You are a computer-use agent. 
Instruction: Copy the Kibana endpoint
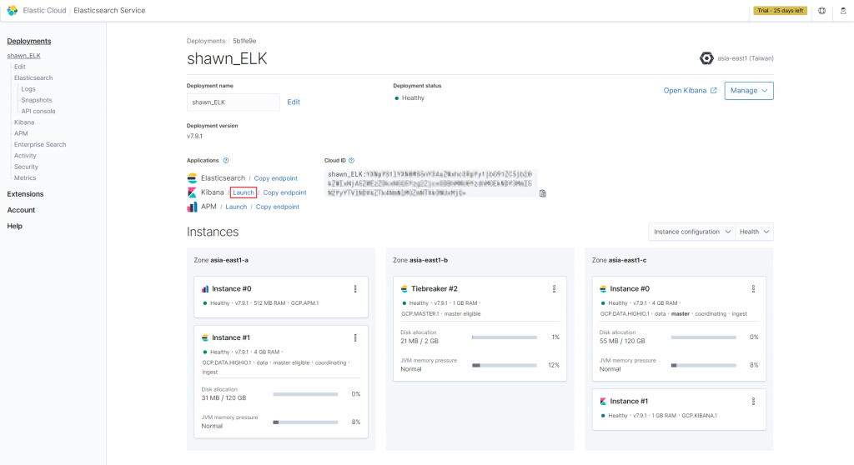285,192
